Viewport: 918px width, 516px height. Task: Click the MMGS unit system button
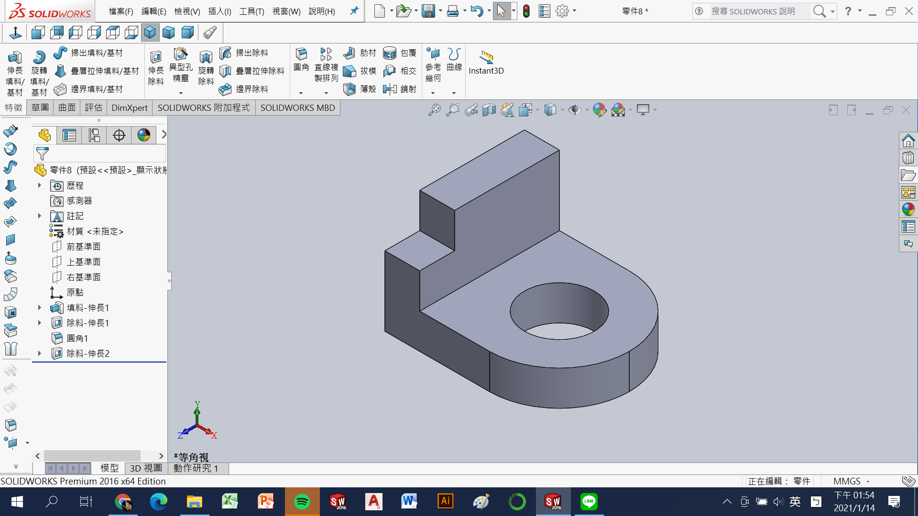(847, 481)
